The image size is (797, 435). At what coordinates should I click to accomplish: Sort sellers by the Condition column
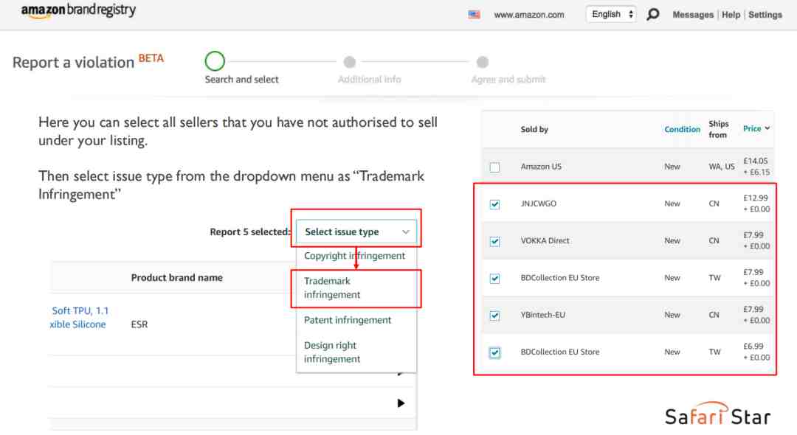[x=682, y=130]
